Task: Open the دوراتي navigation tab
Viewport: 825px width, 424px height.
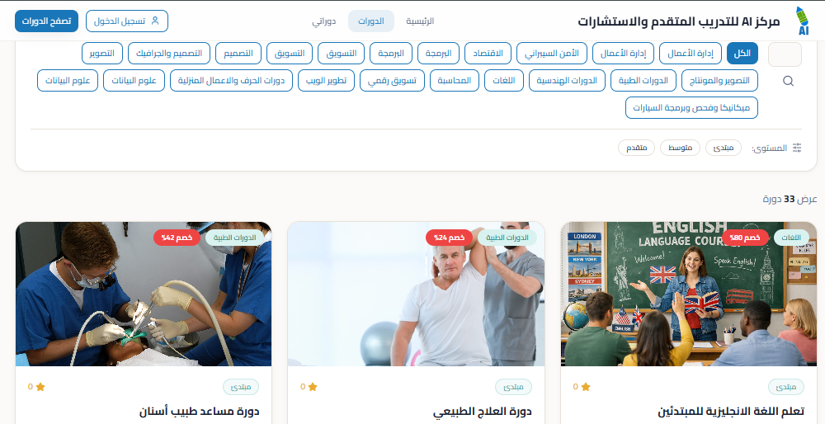Action: 324,21
